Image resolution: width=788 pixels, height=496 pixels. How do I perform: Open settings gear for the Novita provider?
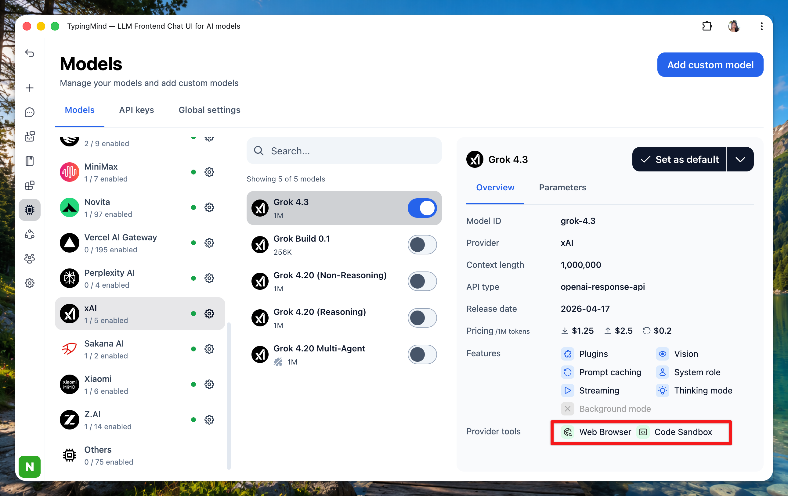click(x=209, y=207)
